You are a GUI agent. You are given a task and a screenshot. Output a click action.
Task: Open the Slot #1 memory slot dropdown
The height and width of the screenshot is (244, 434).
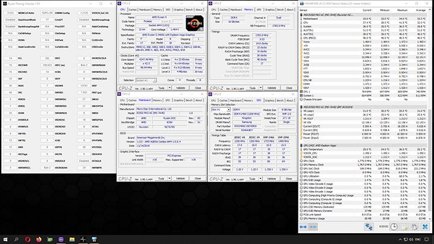pyautogui.click(x=221, y=110)
